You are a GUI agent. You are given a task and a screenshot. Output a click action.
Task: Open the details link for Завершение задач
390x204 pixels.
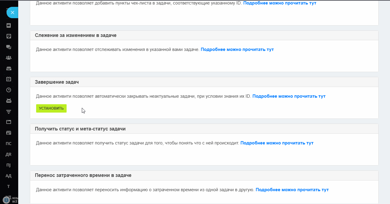click(x=289, y=96)
